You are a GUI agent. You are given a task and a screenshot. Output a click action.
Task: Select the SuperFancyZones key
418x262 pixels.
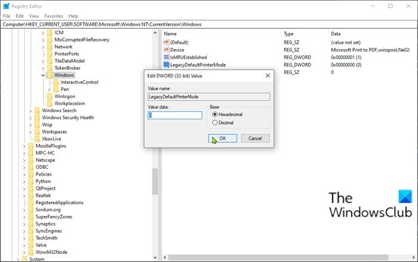(54, 217)
